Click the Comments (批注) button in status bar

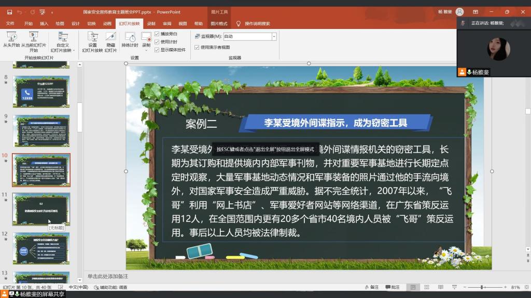[393, 287]
